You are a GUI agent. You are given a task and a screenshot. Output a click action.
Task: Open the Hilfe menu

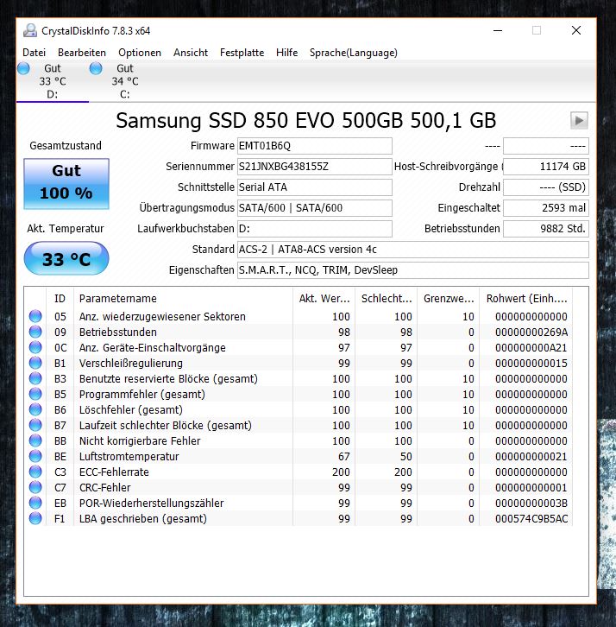pos(286,53)
